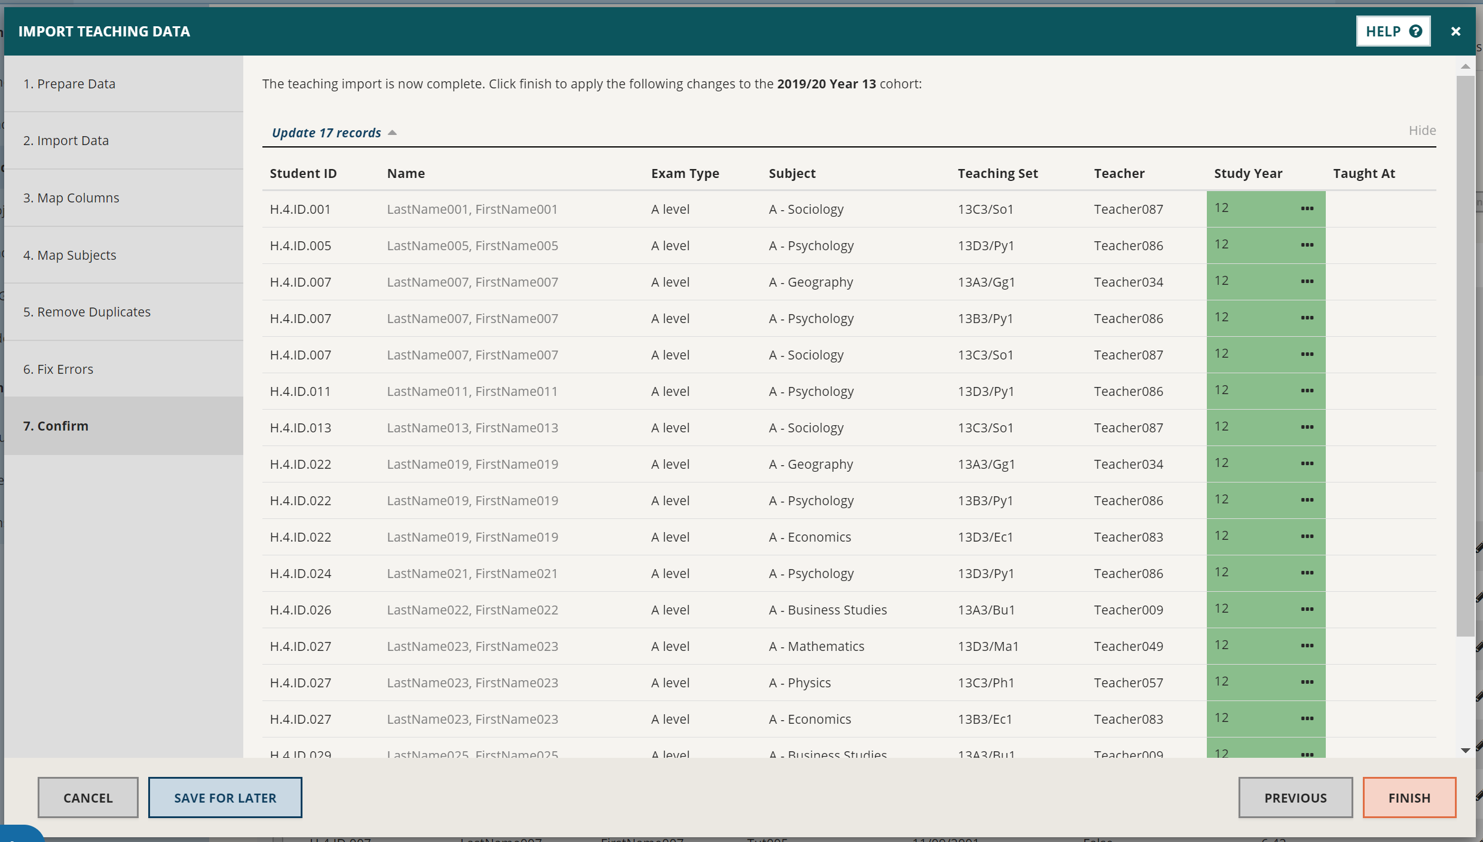Click Study Year 12 cell for H.4.ID.001
Viewport: 1483px width, 842px height.
(x=1266, y=209)
